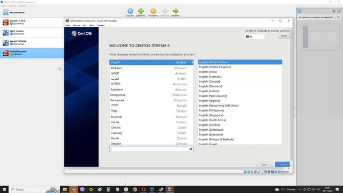Select the Bangla language row
The height and width of the screenshot is (193, 343).
tap(151, 106)
